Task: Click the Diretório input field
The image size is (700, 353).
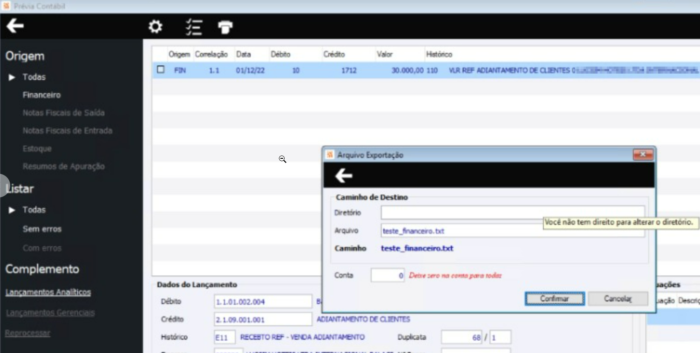Action: 513,212
